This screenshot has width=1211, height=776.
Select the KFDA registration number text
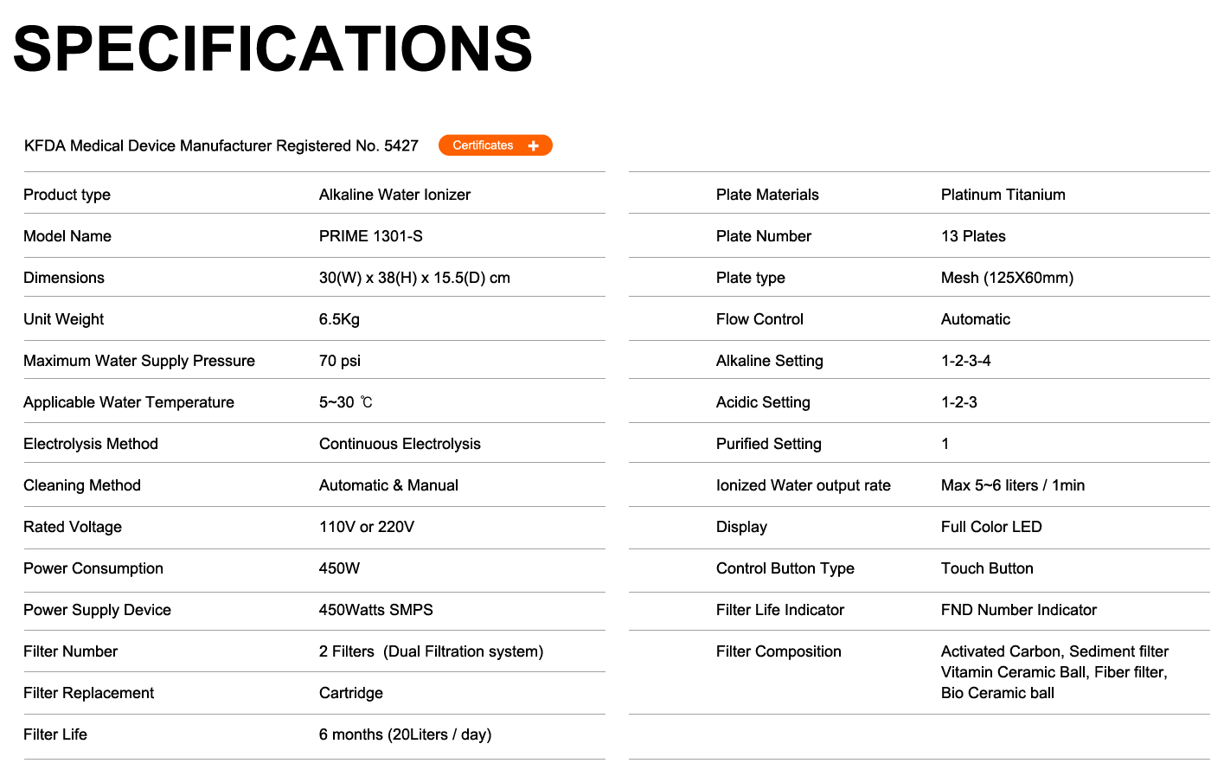[x=221, y=145]
